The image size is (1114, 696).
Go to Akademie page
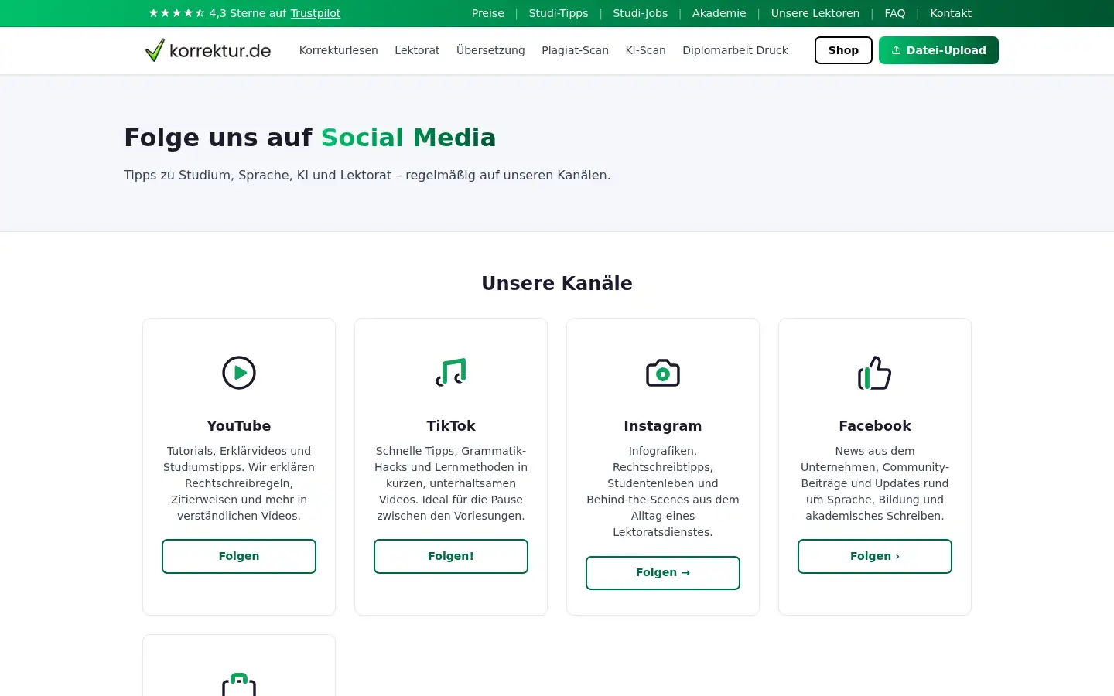pyautogui.click(x=719, y=13)
